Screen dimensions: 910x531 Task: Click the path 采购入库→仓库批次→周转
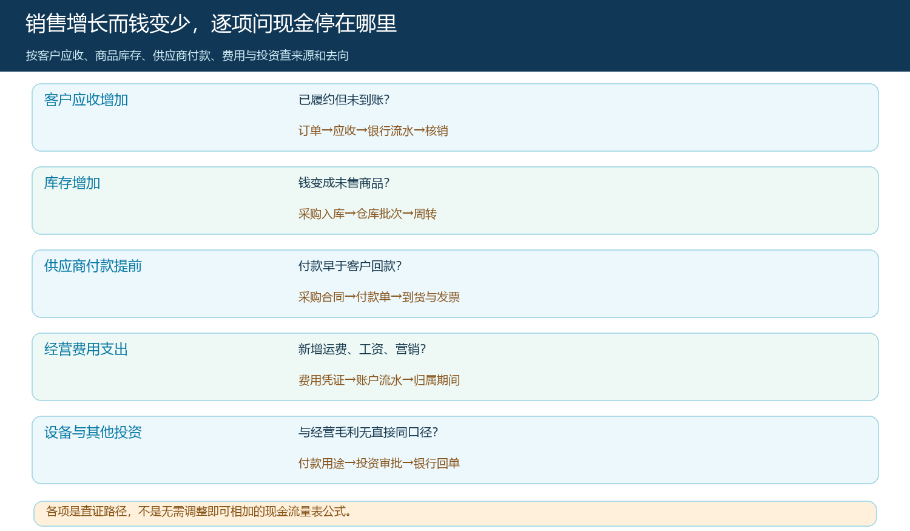368,214
